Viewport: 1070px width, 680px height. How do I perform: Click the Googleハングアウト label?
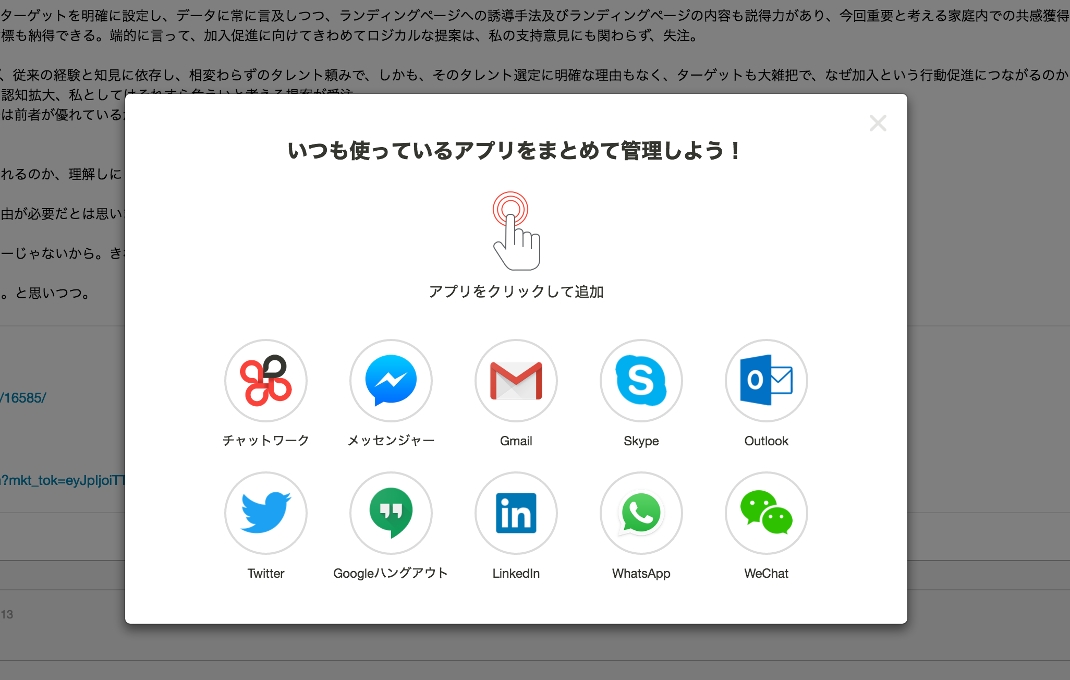coord(391,573)
